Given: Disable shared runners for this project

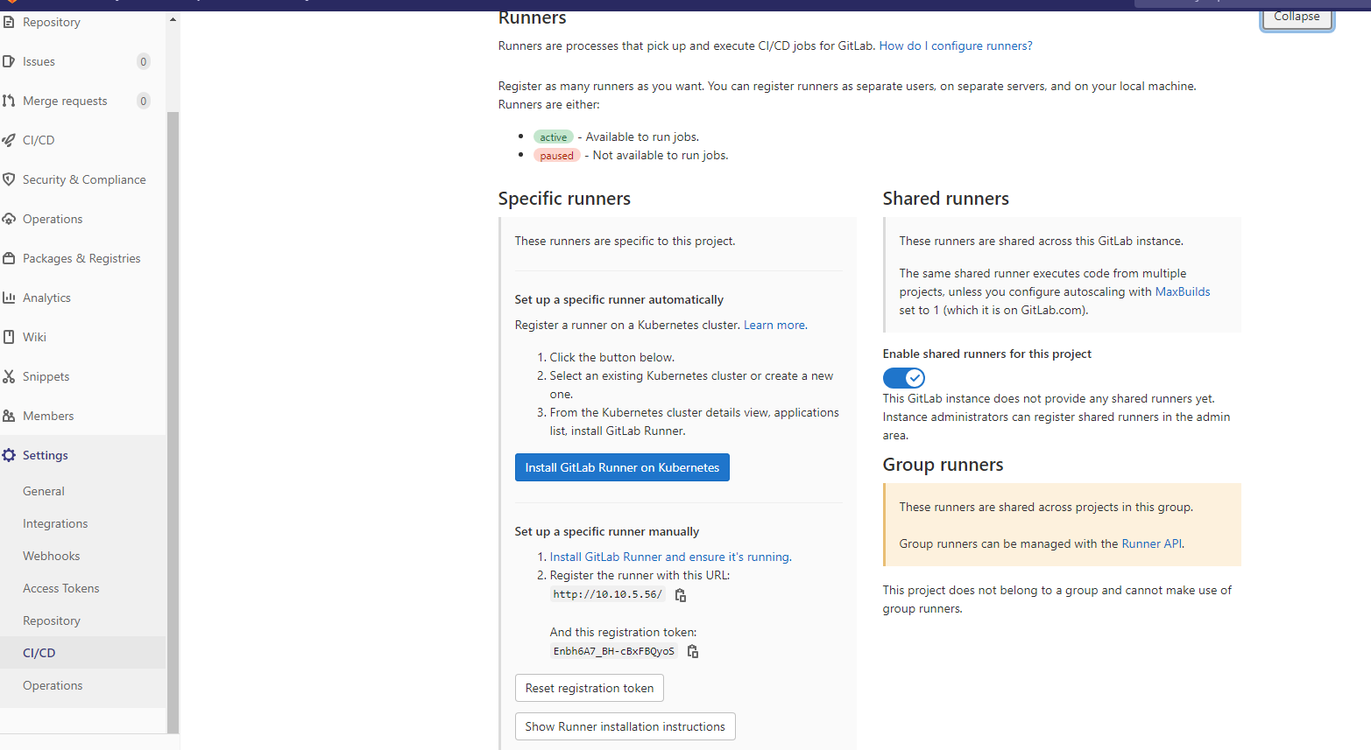Looking at the screenshot, I should tap(903, 377).
